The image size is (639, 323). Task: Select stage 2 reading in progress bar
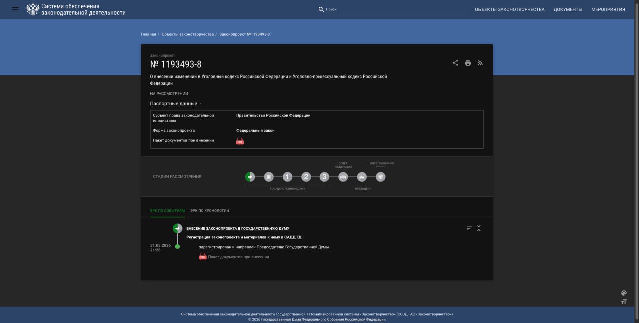coord(306,177)
